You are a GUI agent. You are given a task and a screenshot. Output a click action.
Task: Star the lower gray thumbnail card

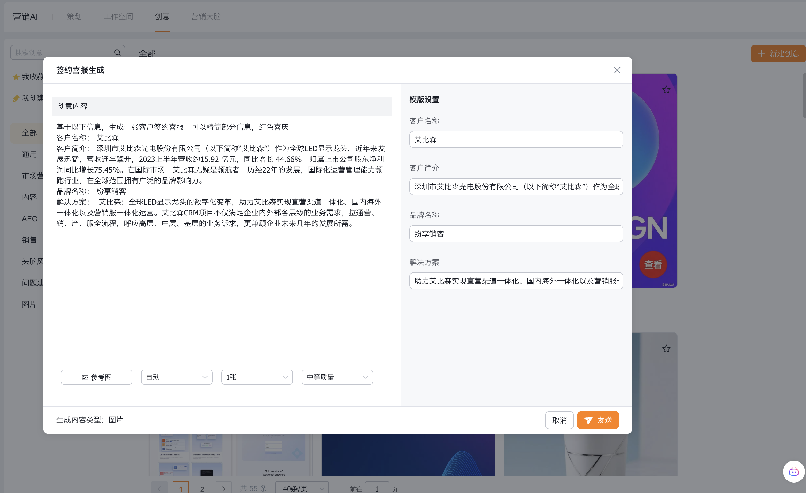click(x=666, y=349)
